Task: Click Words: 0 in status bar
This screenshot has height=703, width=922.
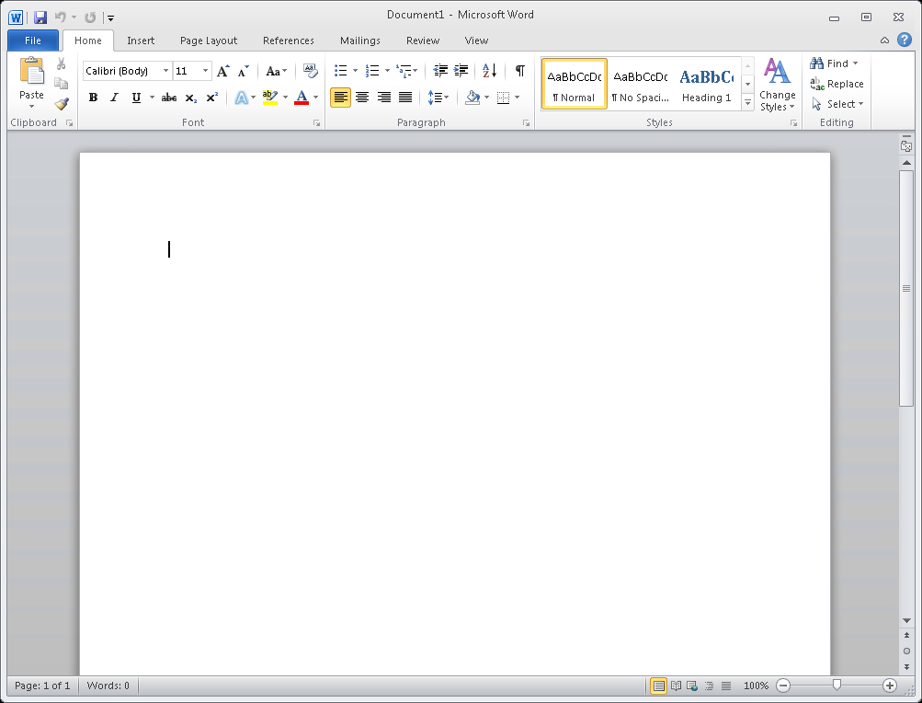Action: [x=108, y=686]
